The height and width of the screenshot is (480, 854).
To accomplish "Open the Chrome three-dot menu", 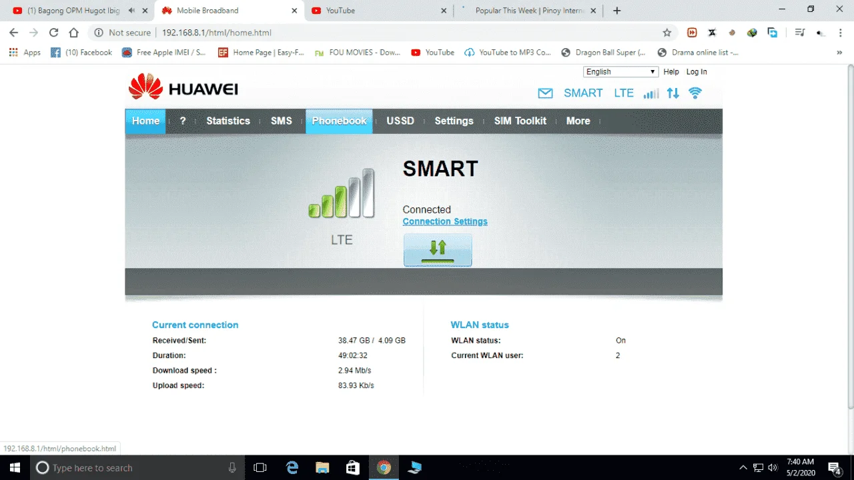I will coord(840,33).
